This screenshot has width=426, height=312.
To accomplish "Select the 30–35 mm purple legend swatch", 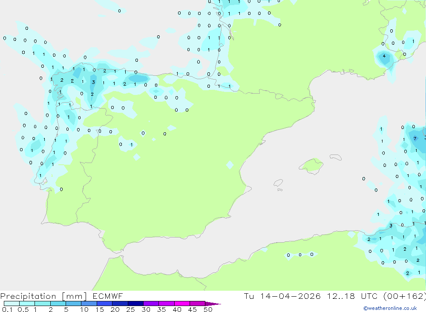I will point(151,303).
